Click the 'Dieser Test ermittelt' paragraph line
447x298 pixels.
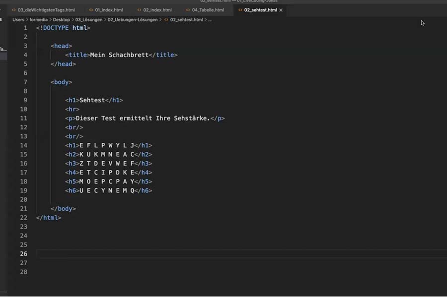(144, 119)
